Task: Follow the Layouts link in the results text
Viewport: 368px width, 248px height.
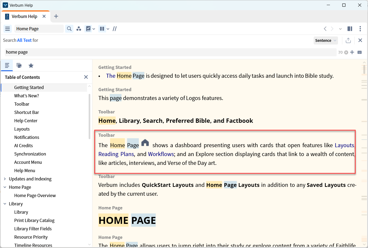Action: [x=344, y=145]
